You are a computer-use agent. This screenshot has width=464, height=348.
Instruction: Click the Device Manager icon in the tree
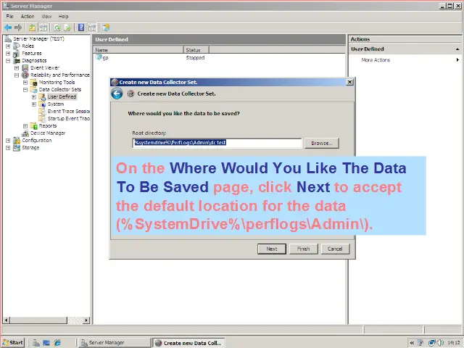coord(25,133)
